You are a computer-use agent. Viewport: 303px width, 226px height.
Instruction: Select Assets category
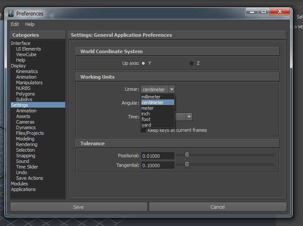point(38,116)
